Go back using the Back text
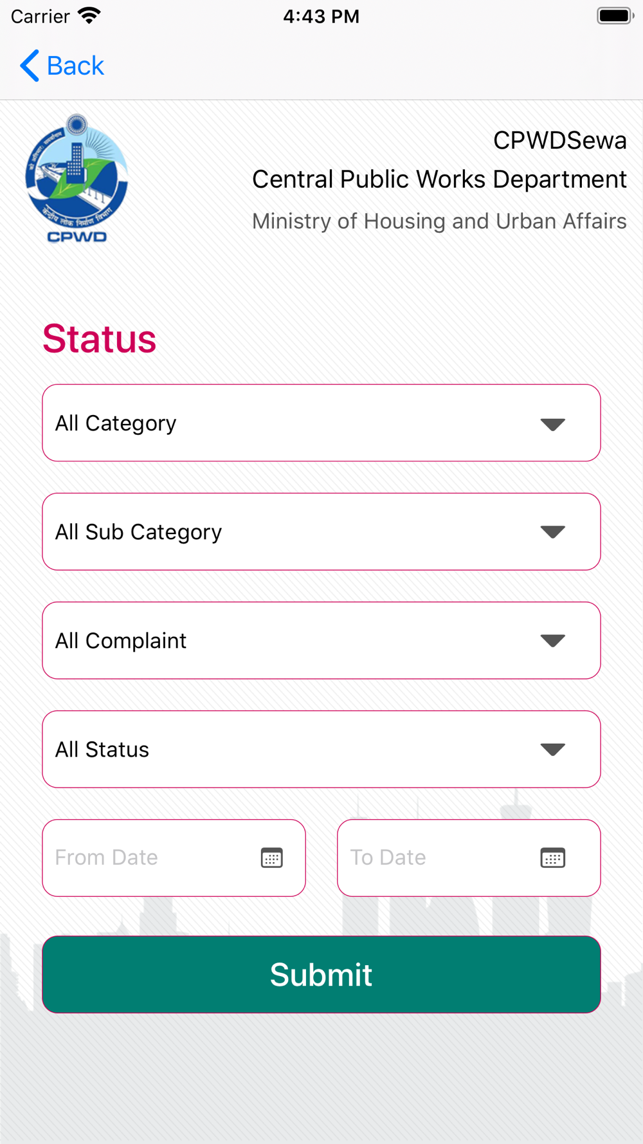This screenshot has height=1144, width=643. point(75,66)
